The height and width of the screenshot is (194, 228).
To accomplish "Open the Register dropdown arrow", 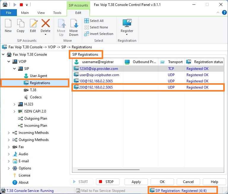I will coord(127,35).
